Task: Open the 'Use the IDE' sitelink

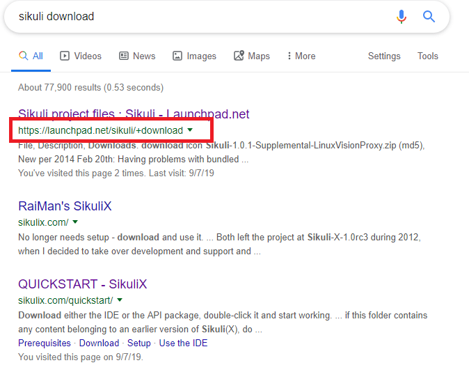Action: click(183, 343)
